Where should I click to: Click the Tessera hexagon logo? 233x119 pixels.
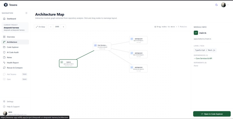(6, 5)
